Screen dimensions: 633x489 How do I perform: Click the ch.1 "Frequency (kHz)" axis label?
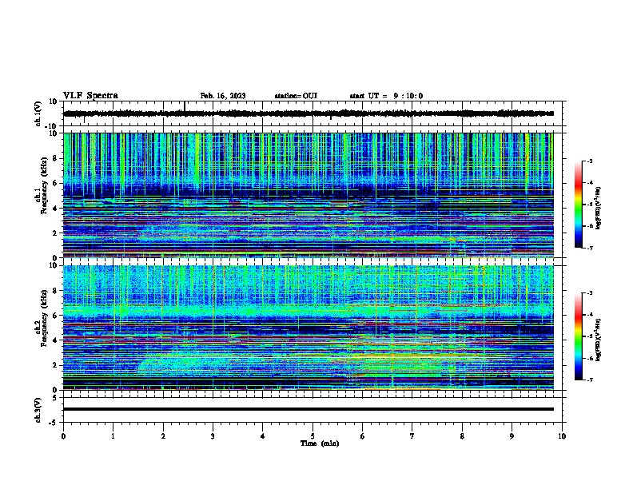pyautogui.click(x=44, y=186)
